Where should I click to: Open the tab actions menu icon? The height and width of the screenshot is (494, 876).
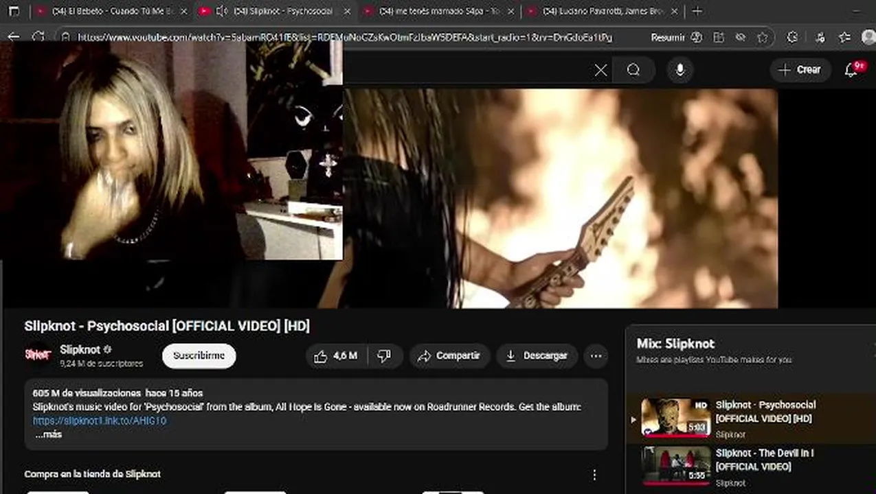[x=14, y=12]
